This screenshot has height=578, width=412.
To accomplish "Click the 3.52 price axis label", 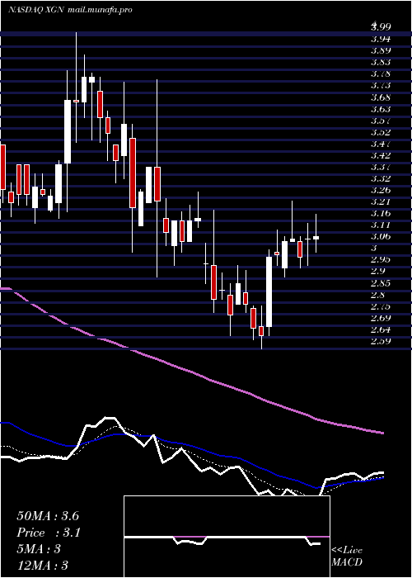I will pos(381,132).
